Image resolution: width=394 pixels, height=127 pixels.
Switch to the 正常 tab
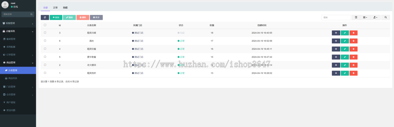pos(55,7)
